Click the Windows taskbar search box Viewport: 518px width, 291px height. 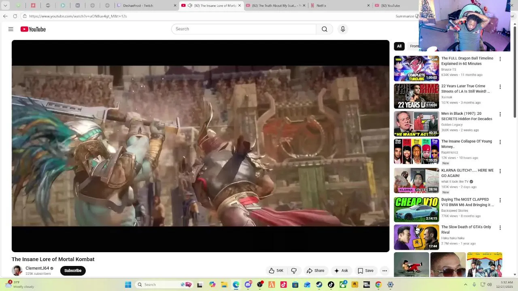pyautogui.click(x=164, y=285)
